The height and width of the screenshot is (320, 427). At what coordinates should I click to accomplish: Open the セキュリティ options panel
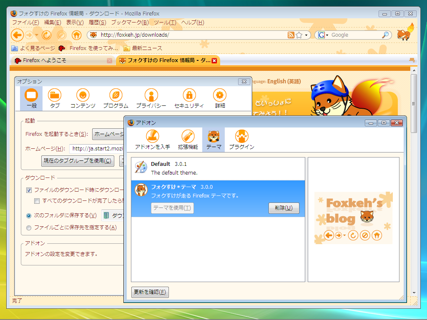pyautogui.click(x=189, y=98)
